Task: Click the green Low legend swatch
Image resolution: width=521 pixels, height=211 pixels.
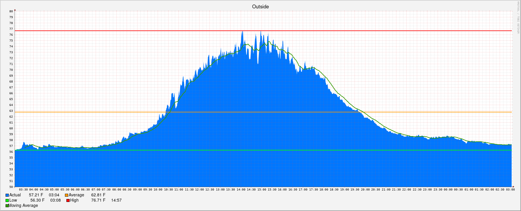Action: point(7,200)
